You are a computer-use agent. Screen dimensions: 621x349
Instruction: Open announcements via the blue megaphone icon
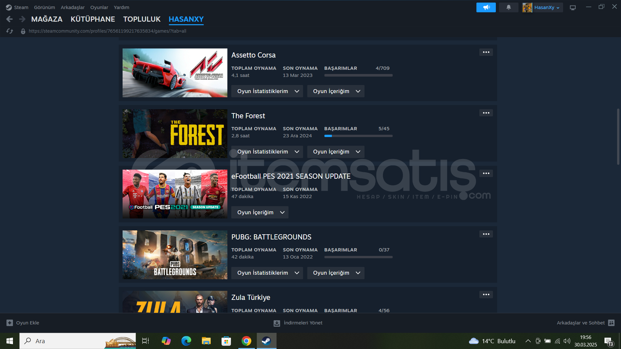pos(486,7)
